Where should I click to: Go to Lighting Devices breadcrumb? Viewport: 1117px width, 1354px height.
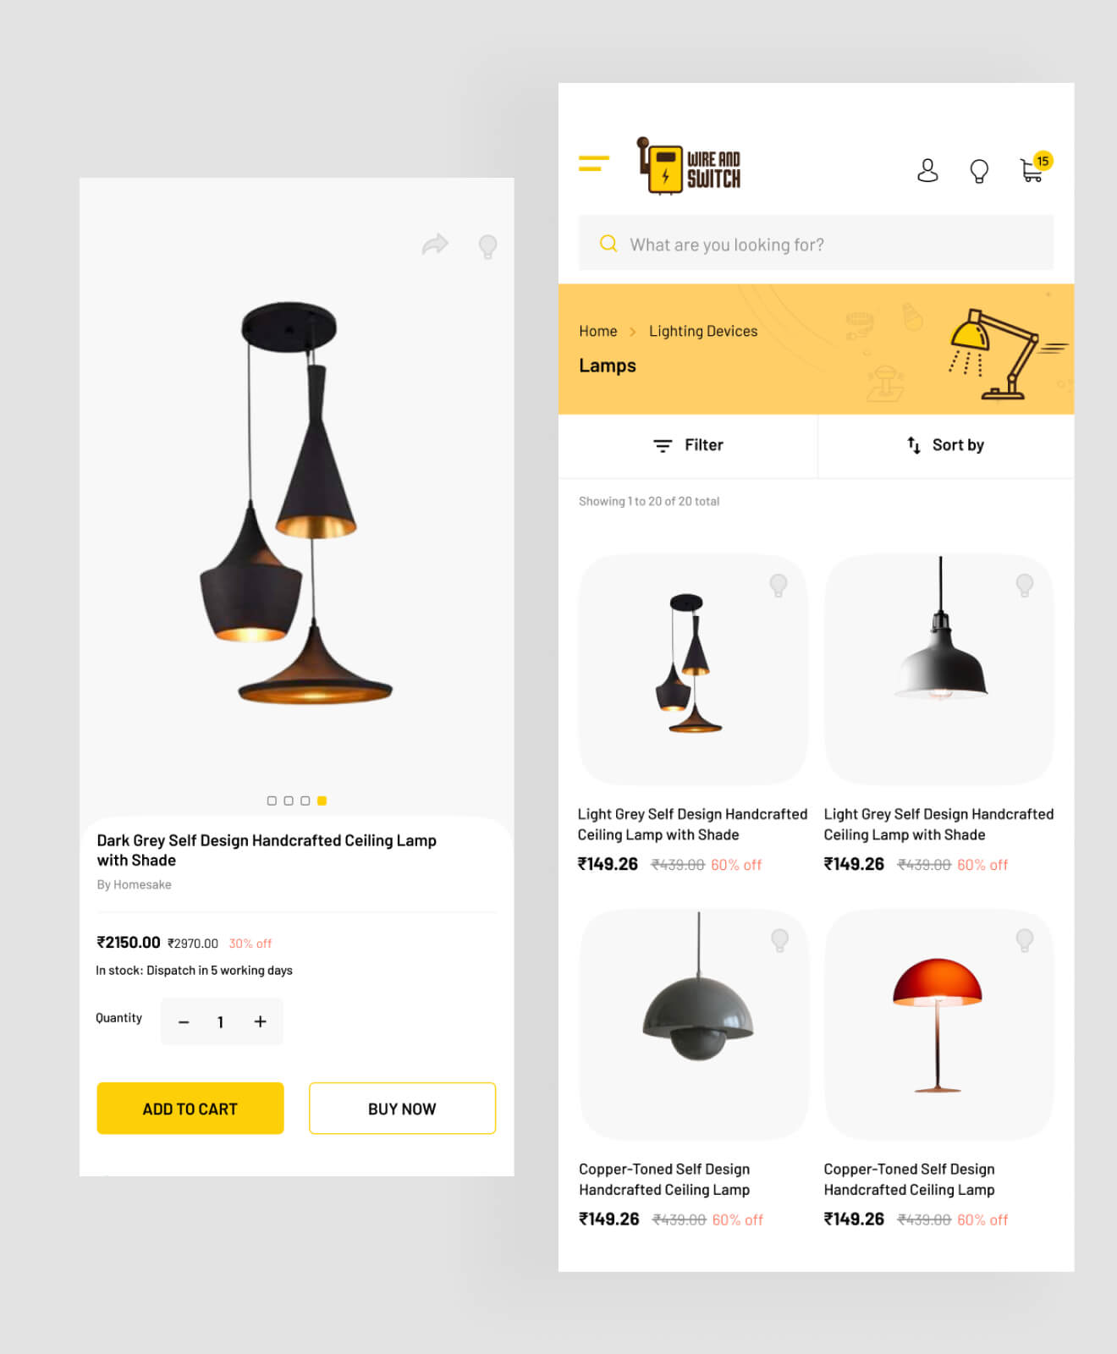[703, 331]
